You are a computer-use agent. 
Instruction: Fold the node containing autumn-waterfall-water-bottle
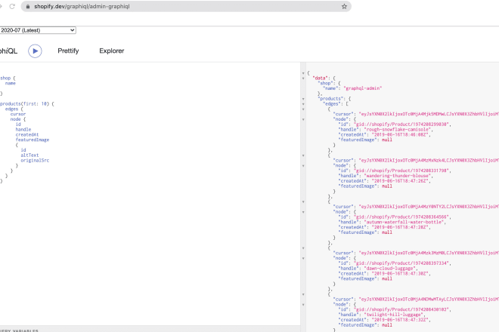303,212
